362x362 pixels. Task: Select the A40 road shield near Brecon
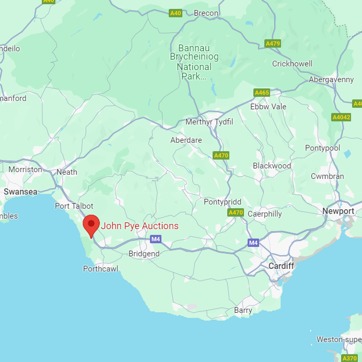[176, 13]
